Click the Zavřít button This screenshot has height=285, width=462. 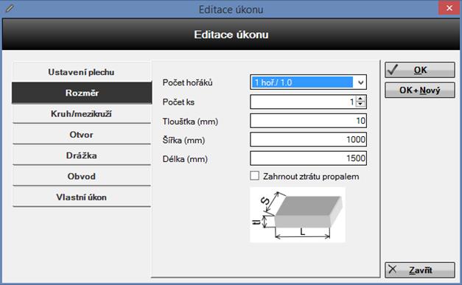[419, 270]
